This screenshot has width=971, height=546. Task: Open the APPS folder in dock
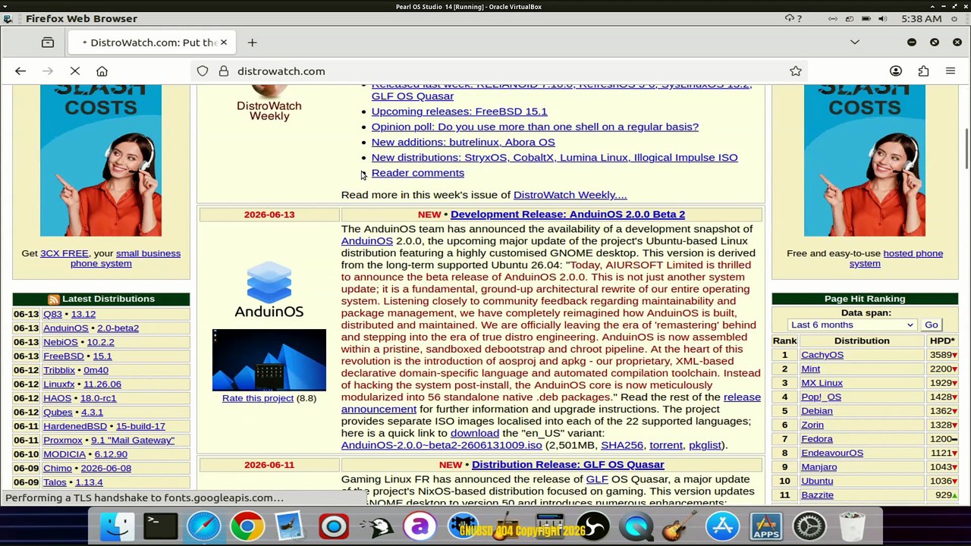(766, 526)
